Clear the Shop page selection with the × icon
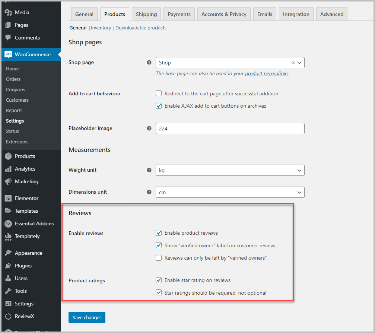 (x=293, y=63)
